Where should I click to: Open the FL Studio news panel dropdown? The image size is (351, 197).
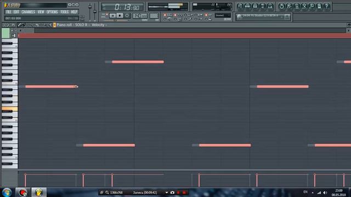coord(282,16)
